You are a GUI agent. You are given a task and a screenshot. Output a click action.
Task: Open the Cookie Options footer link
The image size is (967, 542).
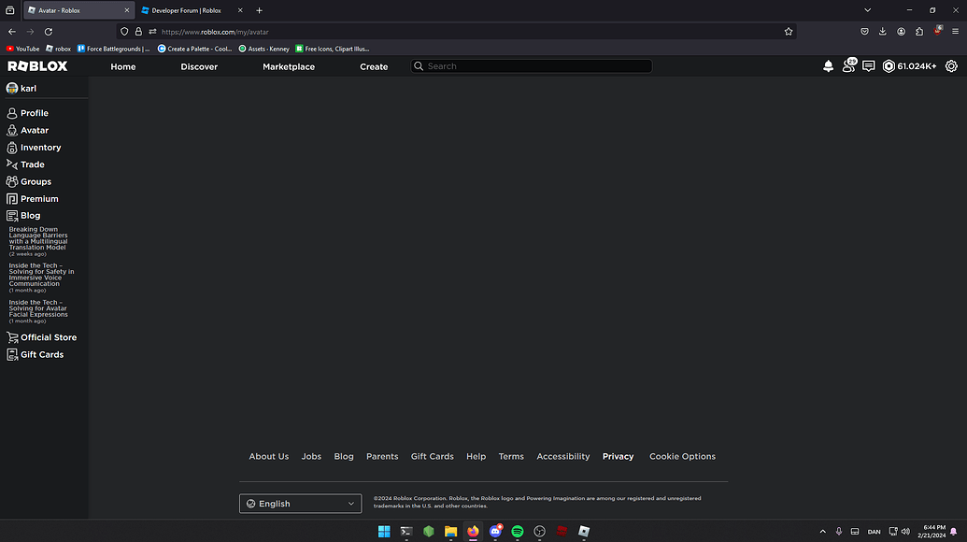pyautogui.click(x=683, y=457)
